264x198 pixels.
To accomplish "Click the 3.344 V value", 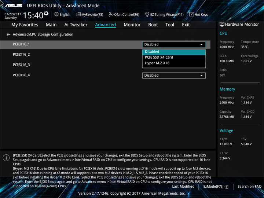I will pos(225,158).
